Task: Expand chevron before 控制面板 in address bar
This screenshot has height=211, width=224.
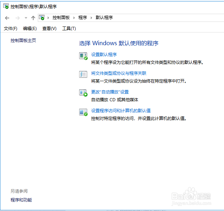Action: (x=48, y=18)
